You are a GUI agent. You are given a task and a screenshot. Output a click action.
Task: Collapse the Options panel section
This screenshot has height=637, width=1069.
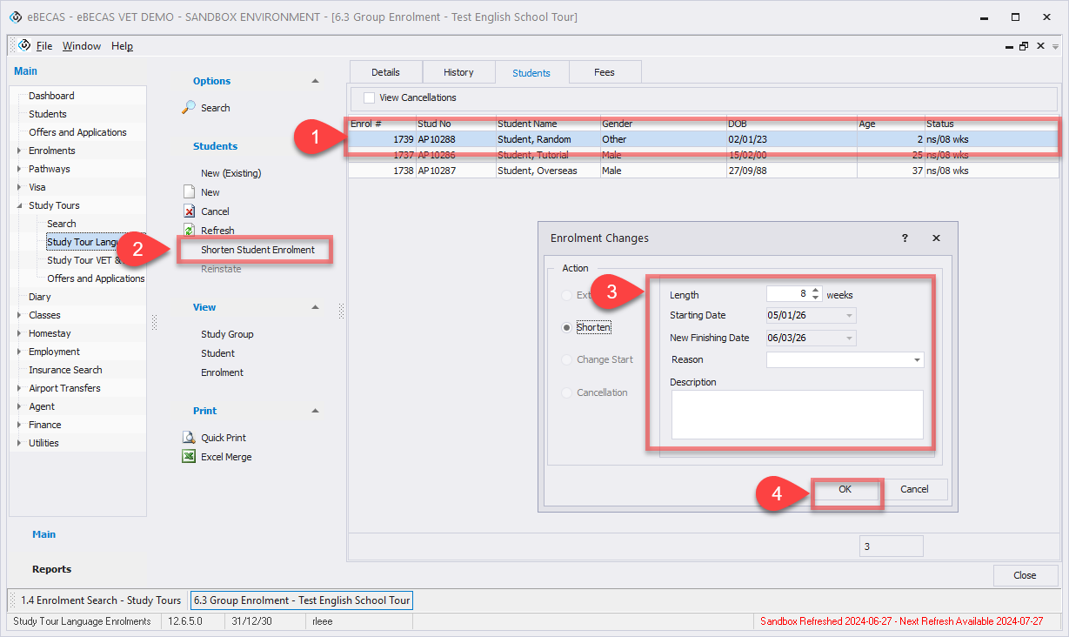[x=315, y=81]
